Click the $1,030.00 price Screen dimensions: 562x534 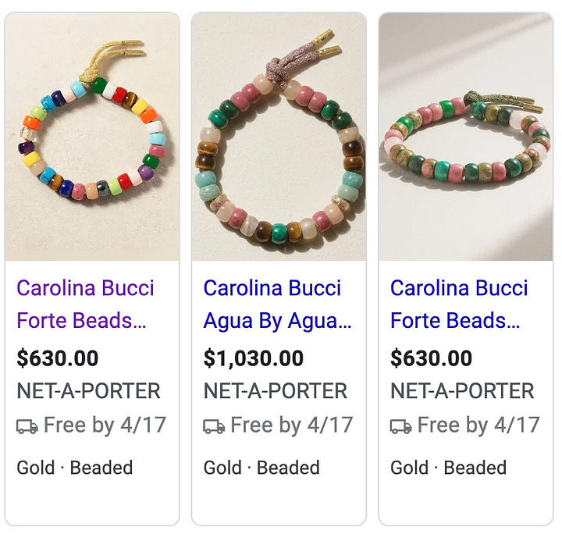[x=254, y=358]
